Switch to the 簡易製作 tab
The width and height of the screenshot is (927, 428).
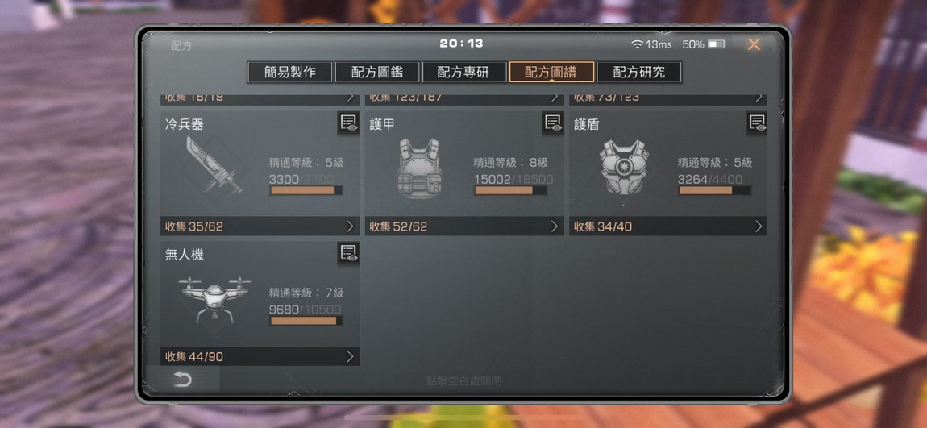289,72
